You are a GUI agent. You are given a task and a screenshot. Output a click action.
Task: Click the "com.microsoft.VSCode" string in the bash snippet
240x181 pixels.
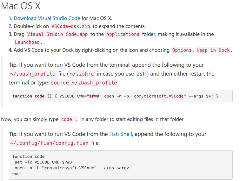click(159, 96)
